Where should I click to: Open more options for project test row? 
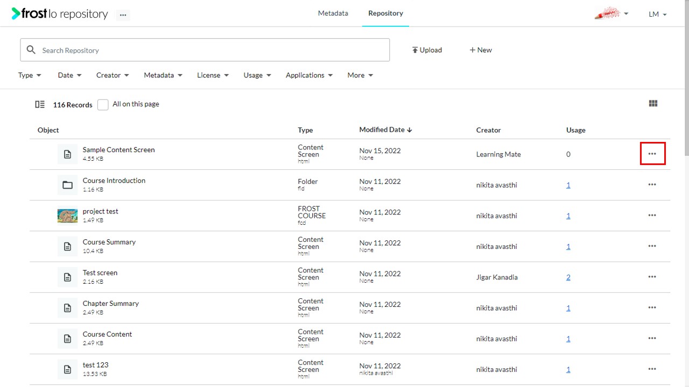click(x=652, y=216)
